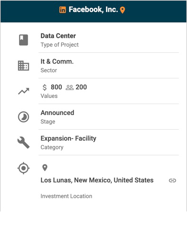Click the dollar sign icon before 800
This screenshot has width=187, height=240.
pyautogui.click(x=45, y=87)
